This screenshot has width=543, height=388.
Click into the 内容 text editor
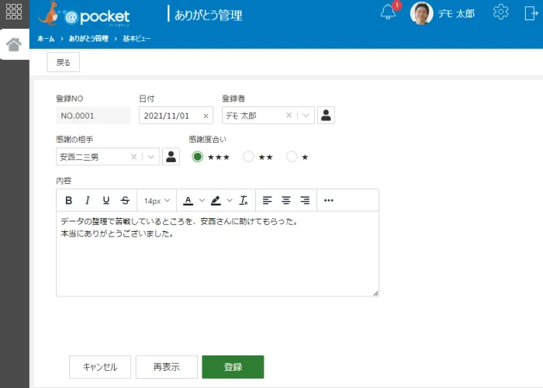pyautogui.click(x=217, y=254)
